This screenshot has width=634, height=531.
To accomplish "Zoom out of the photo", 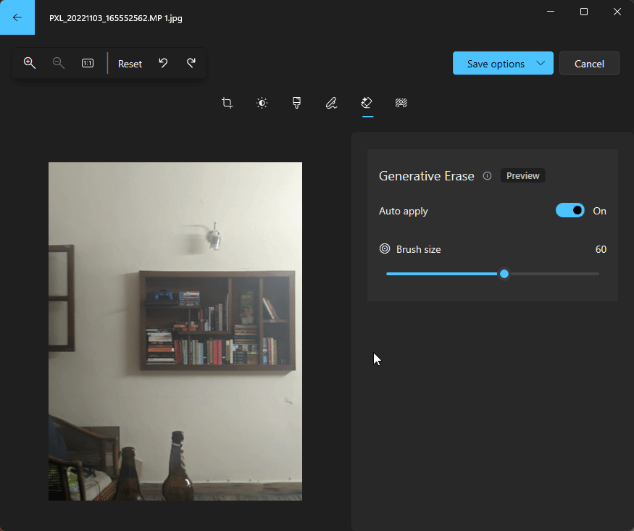I will pos(59,63).
